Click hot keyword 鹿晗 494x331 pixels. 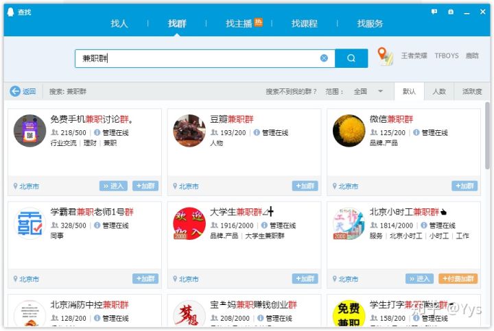pos(472,56)
